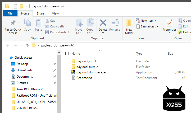Expand the Easy access dropdown

pos(157,26)
